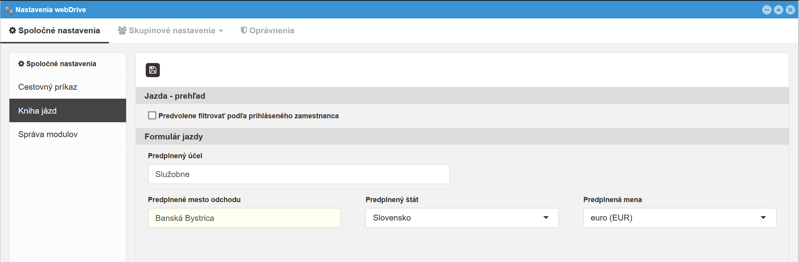Open the Predplnený štát dropdown
Viewport: 799px width, 262px height.
(462, 218)
